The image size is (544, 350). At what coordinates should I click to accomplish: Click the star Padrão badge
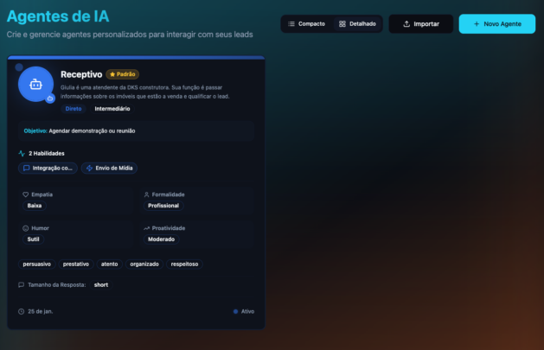123,74
